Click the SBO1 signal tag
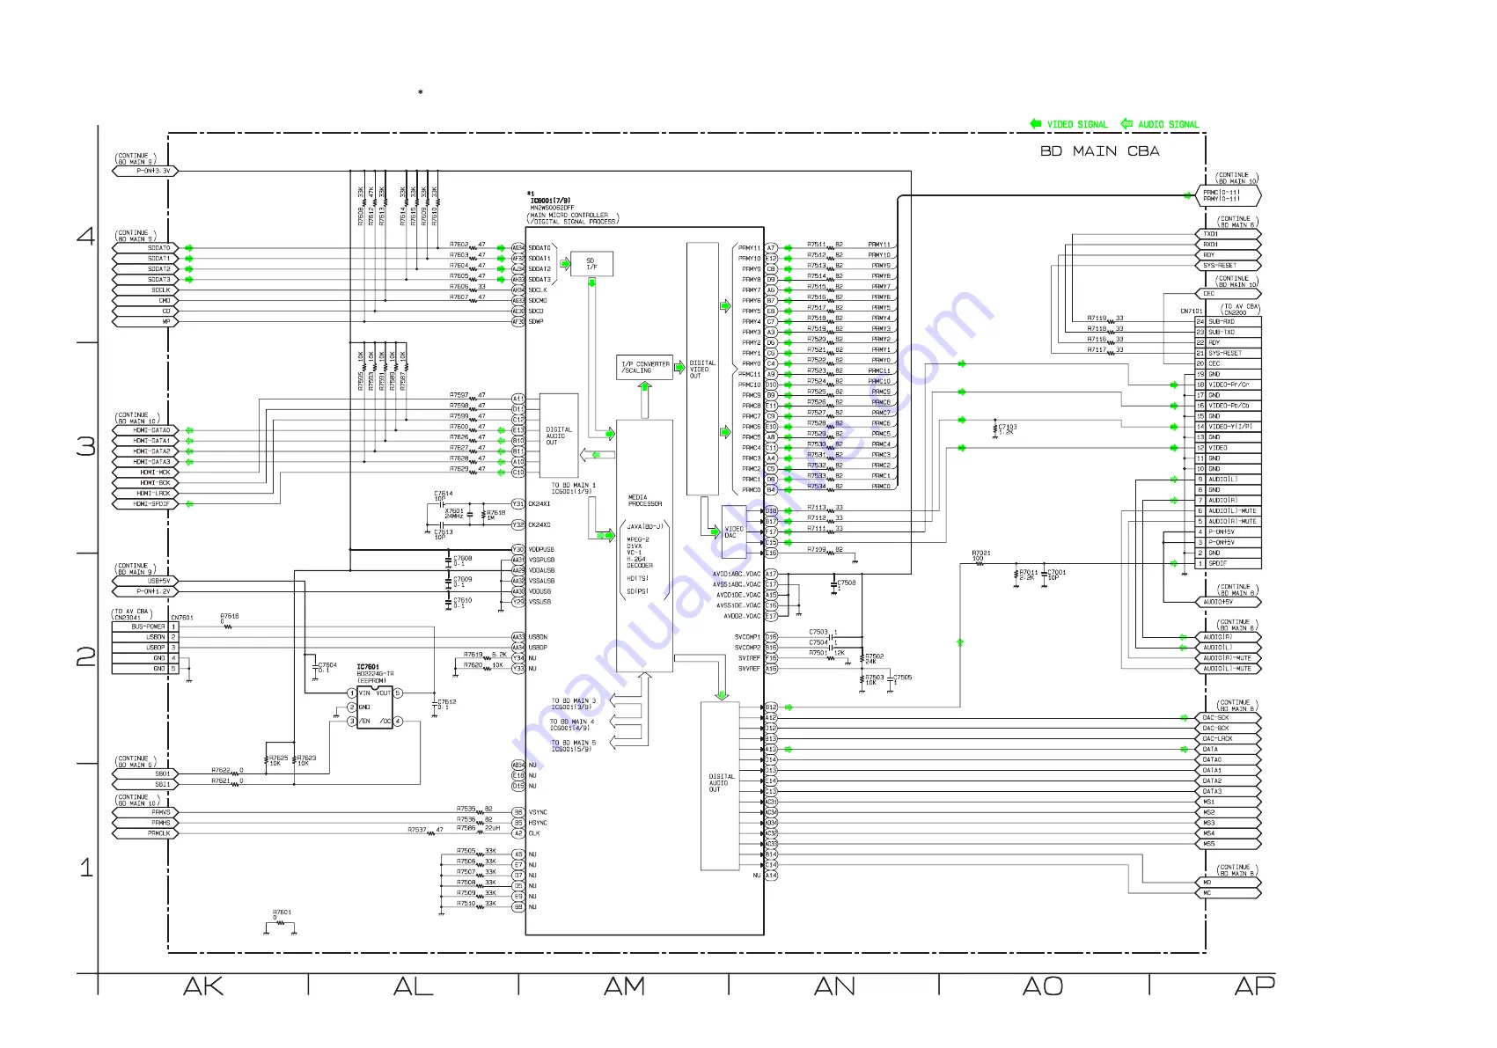This screenshot has width=1497, height=1048. 145,774
